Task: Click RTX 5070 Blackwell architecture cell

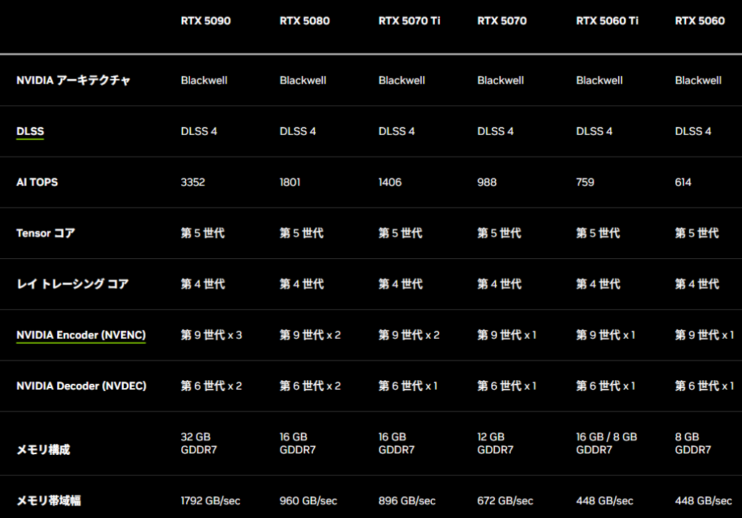Action: pos(501,81)
